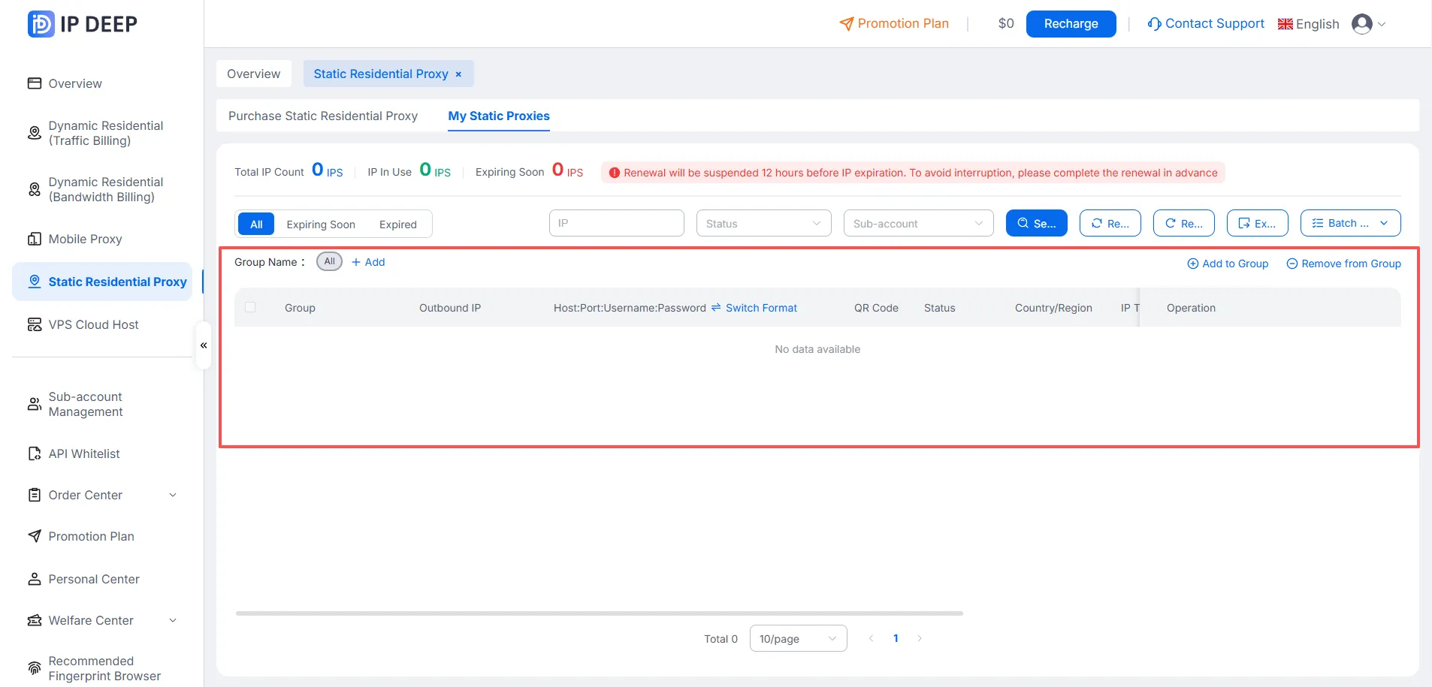
Task: Click the Personal Center icon
Action: click(x=35, y=579)
